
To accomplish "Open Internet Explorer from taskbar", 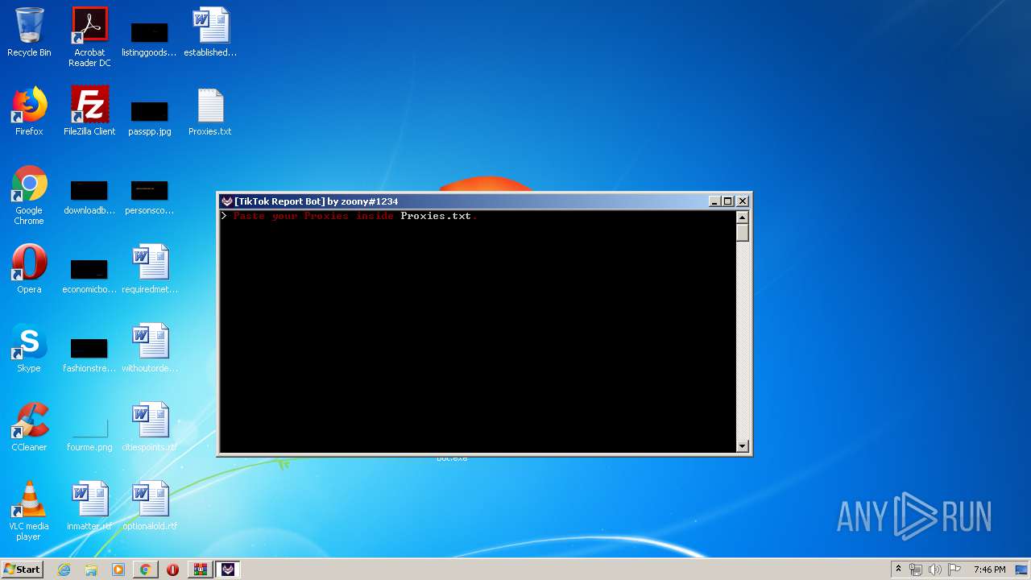I will 64,570.
